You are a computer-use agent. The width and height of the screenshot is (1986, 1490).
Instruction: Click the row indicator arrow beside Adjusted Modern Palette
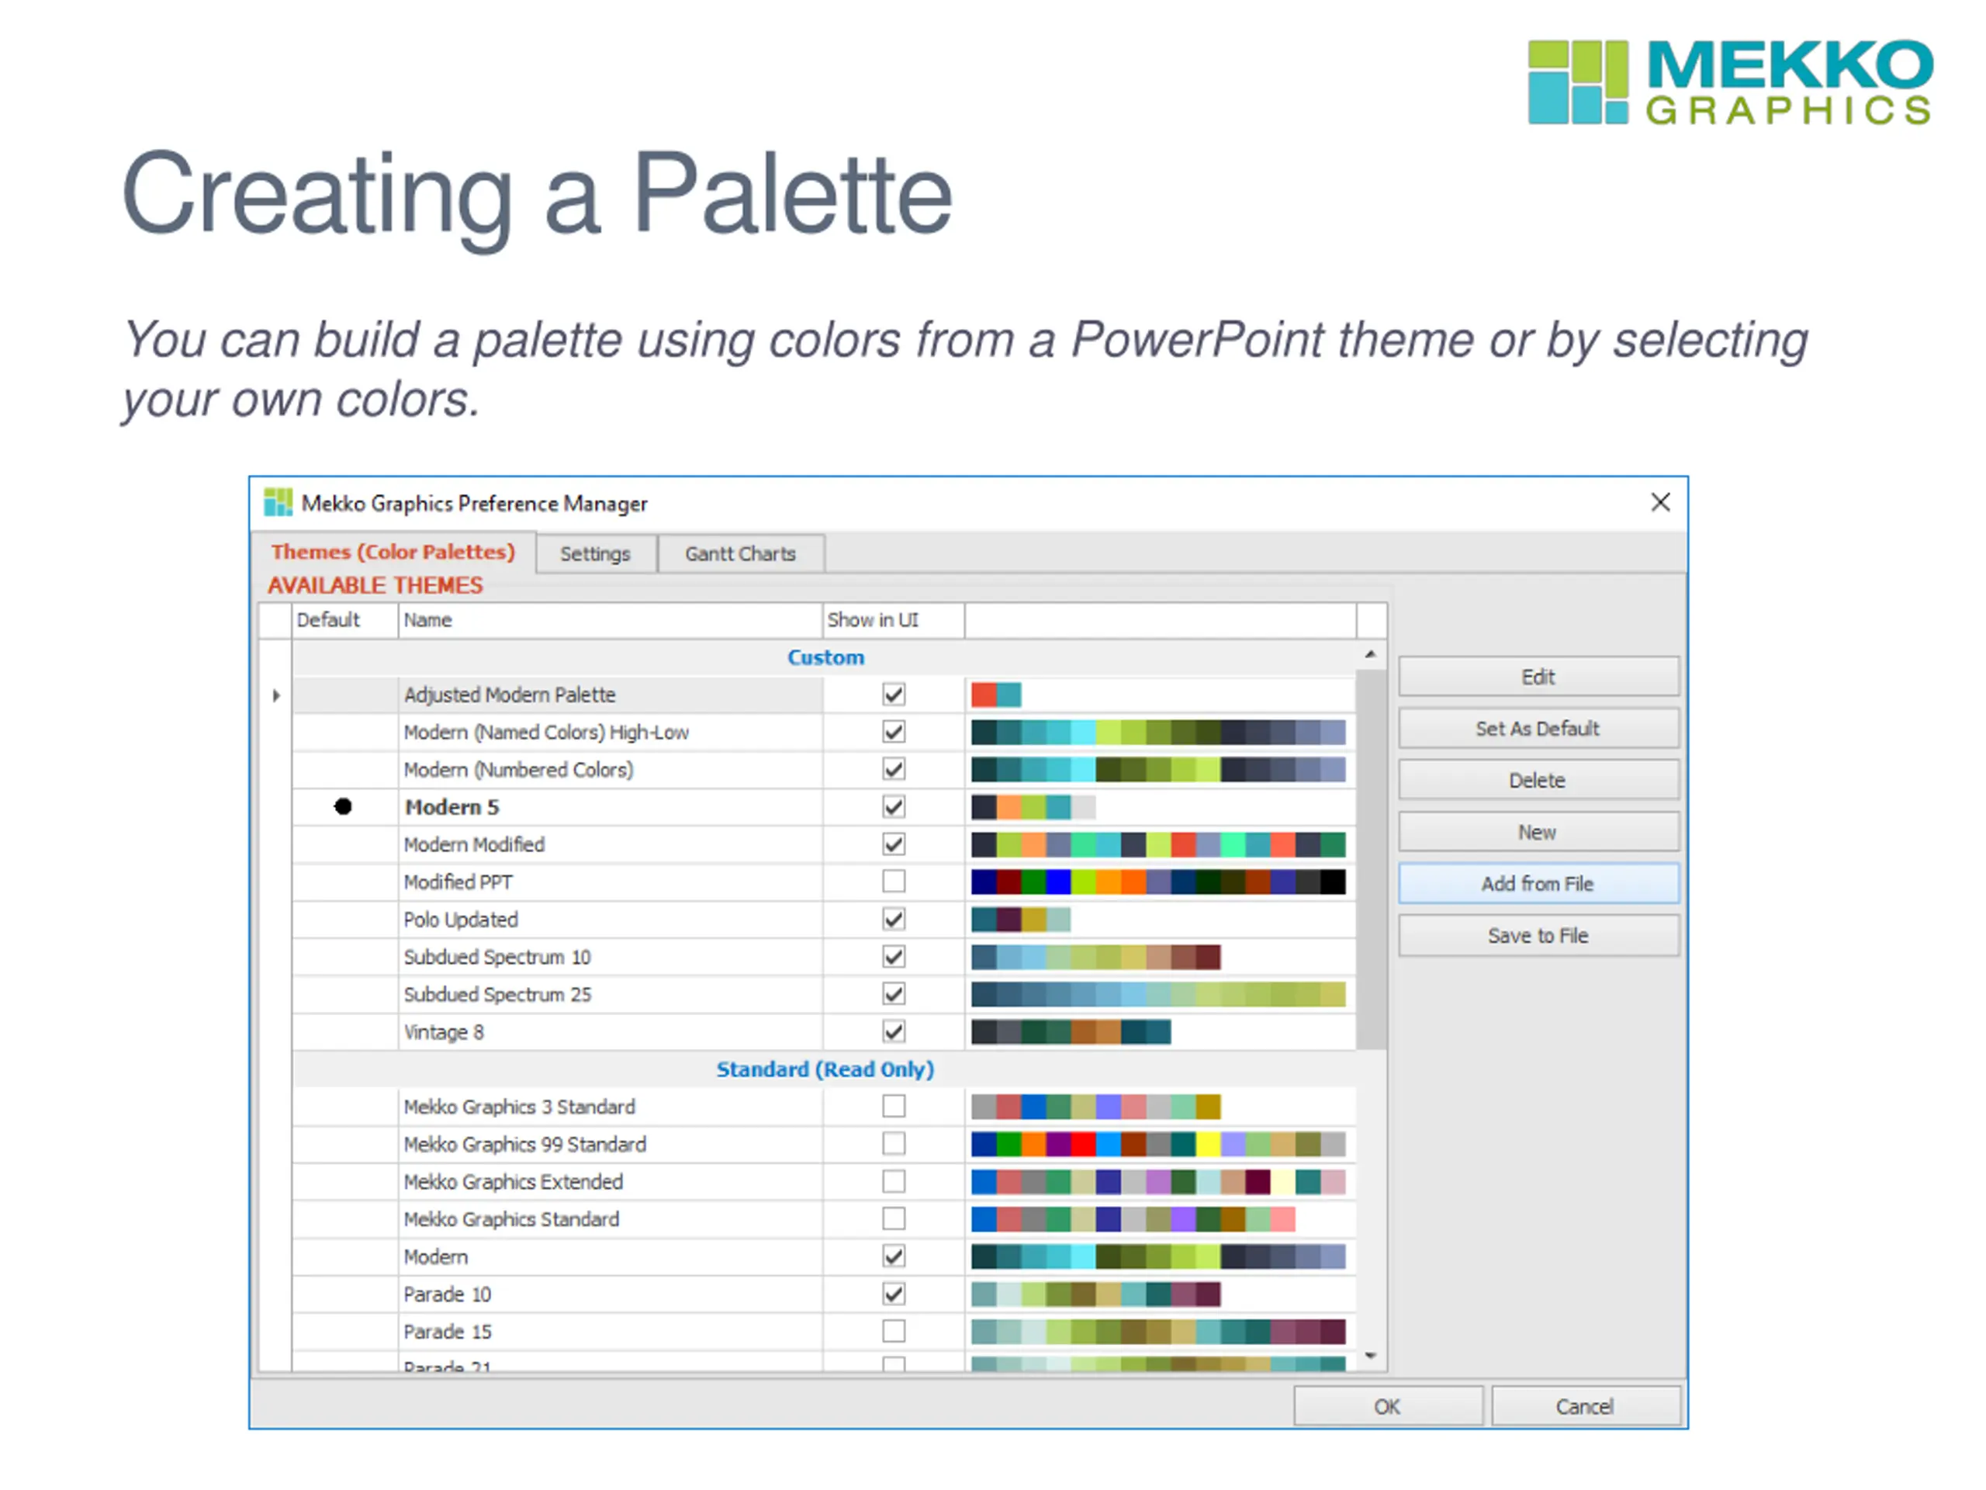(x=275, y=695)
